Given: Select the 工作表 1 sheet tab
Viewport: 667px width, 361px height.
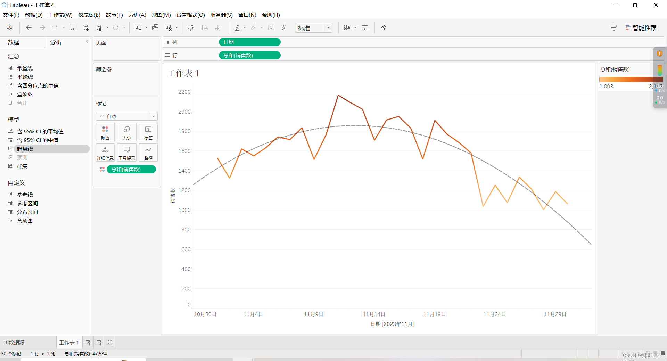Looking at the screenshot, I should (69, 342).
